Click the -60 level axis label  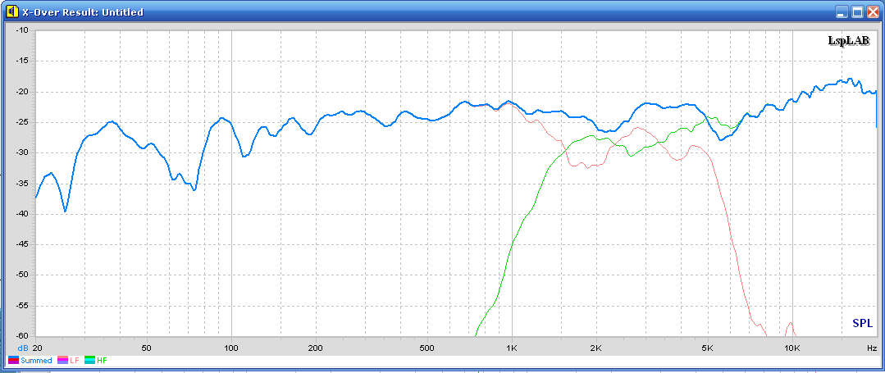[x=23, y=336]
